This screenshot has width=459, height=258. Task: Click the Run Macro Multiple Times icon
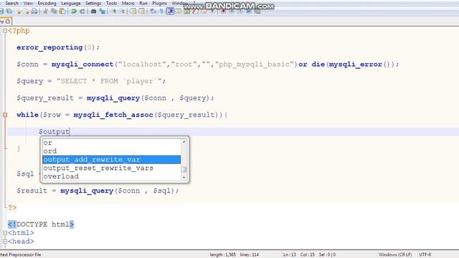pyautogui.click(x=249, y=11)
